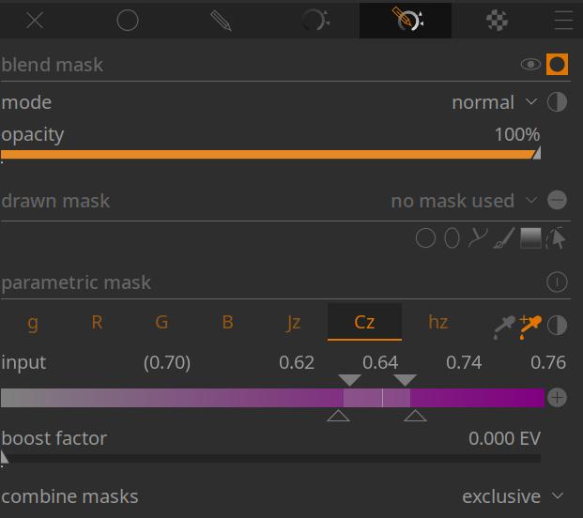
Task: Switch to the Jz channel tab
Action: tap(293, 322)
